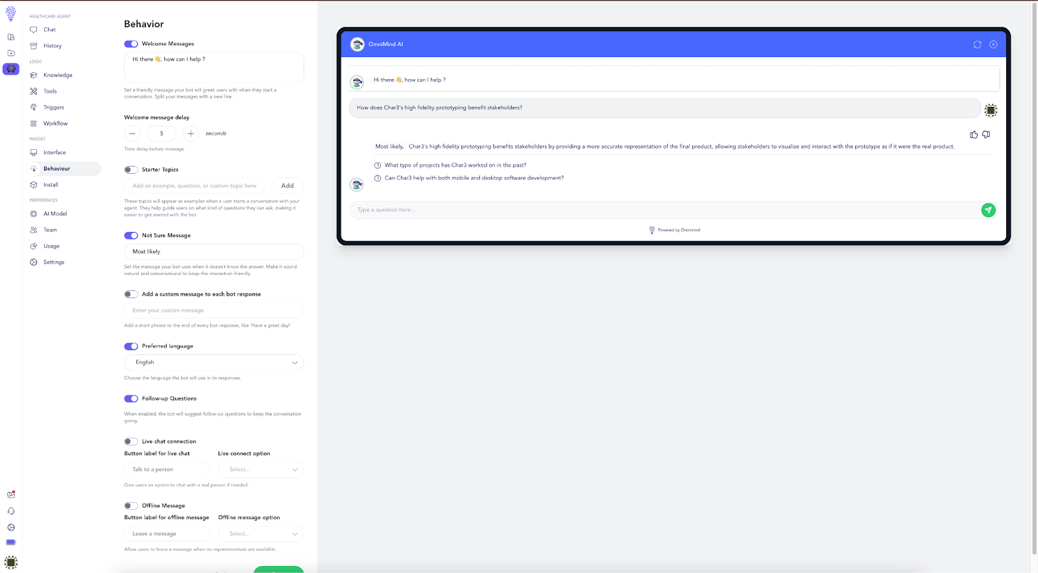This screenshot has width=1038, height=573.
Task: Click the bot avatar beside the welcome message
Action: (357, 82)
